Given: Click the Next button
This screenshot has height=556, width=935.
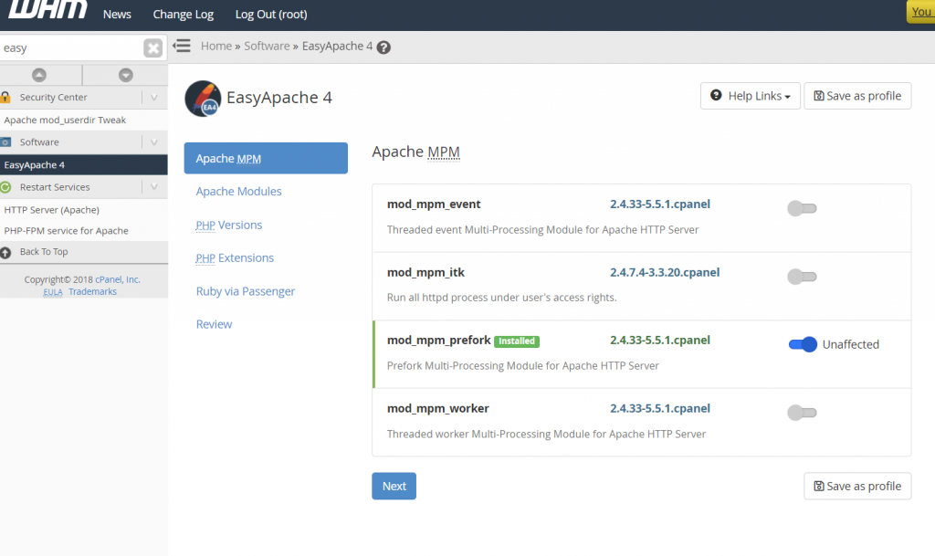Looking at the screenshot, I should click(x=394, y=486).
